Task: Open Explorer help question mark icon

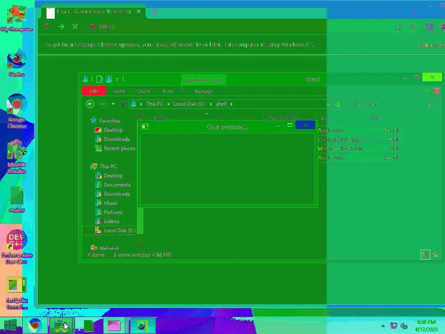Action: tap(437, 90)
